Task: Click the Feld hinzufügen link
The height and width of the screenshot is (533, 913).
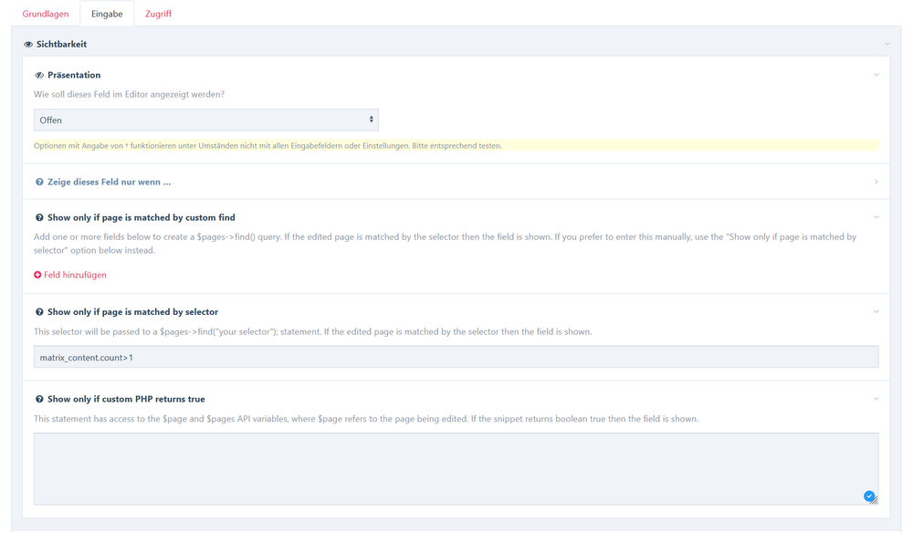Action: (78, 274)
